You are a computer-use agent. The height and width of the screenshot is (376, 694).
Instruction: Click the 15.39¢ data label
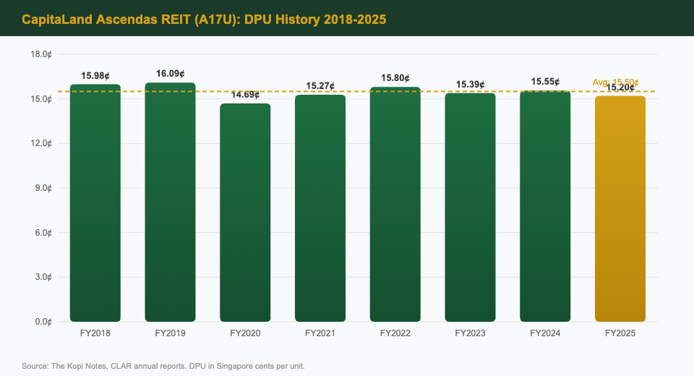click(x=470, y=84)
